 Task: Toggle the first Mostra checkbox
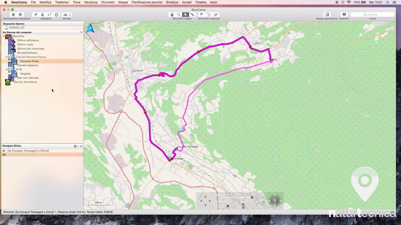coord(243,204)
